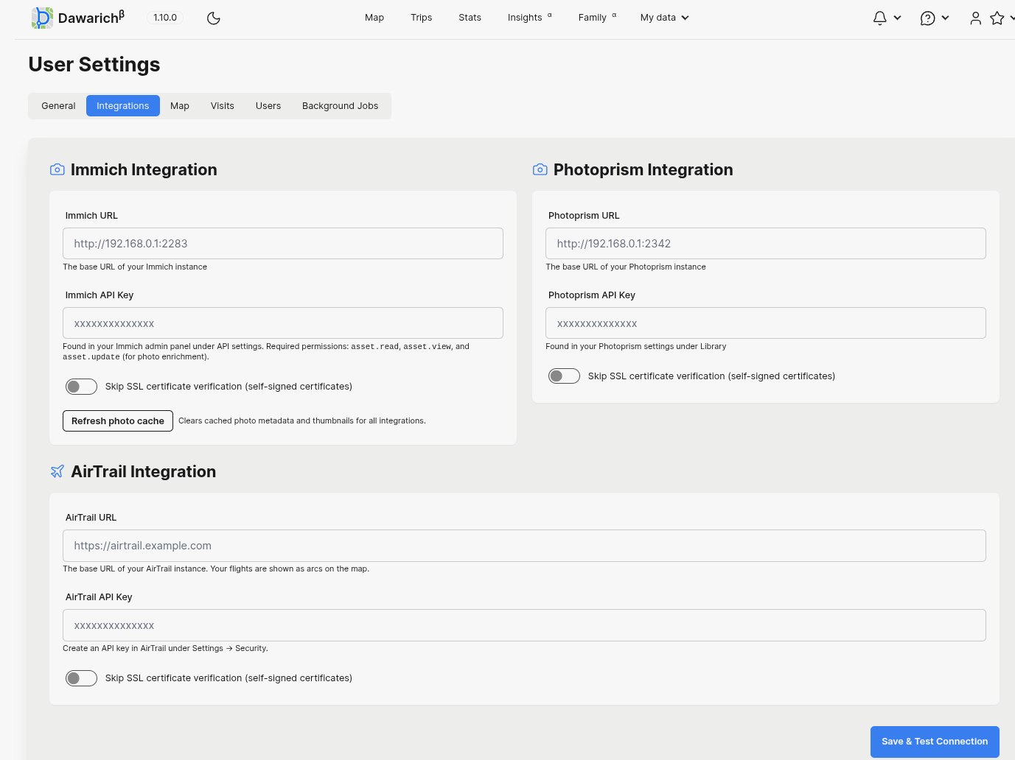Toggle dark mode moon icon
The width and height of the screenshot is (1015, 760).
click(x=214, y=18)
